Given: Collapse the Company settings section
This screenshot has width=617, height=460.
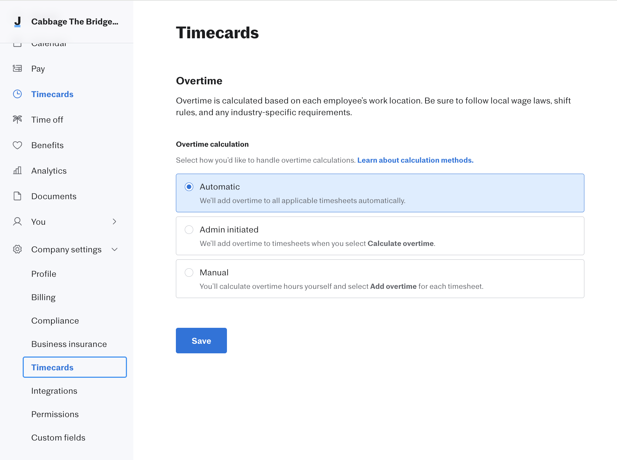Looking at the screenshot, I should coord(114,249).
